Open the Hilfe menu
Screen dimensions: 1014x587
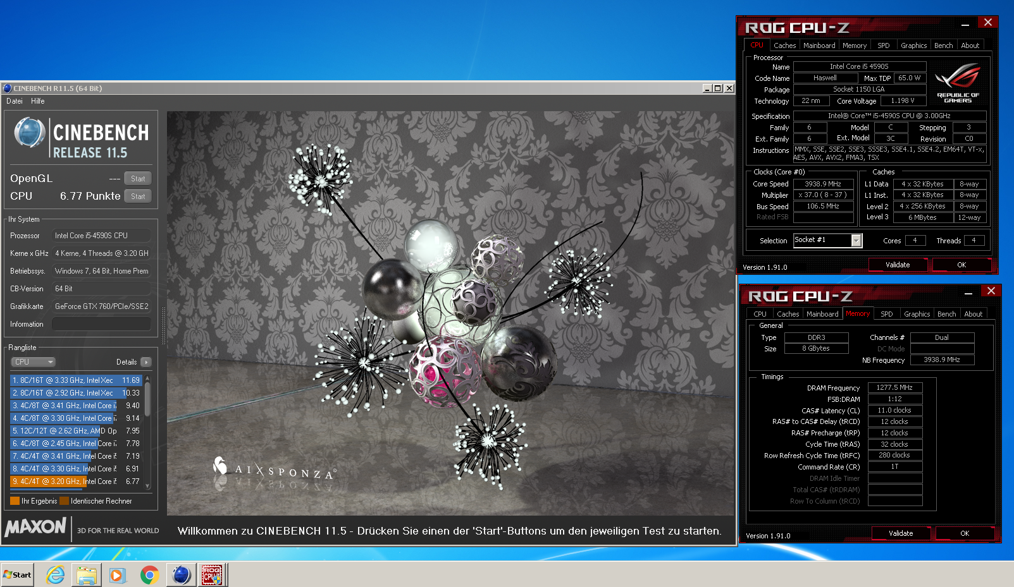tap(38, 101)
